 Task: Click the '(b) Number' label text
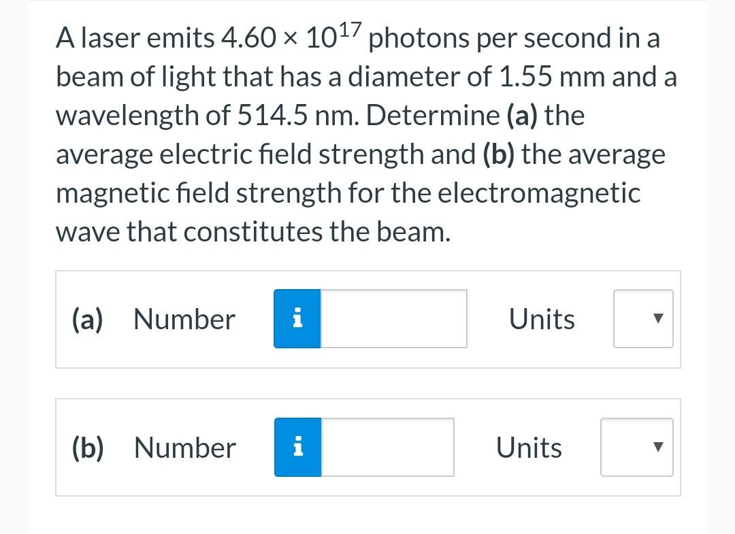[x=154, y=447]
